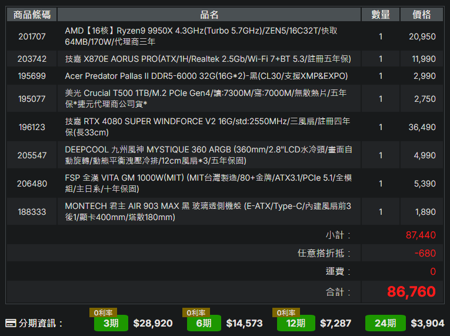Click the 商品條碼 column header

[x=32, y=15]
